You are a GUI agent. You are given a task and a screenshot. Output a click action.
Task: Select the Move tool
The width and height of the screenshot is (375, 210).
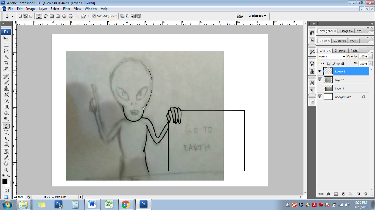[6, 39]
